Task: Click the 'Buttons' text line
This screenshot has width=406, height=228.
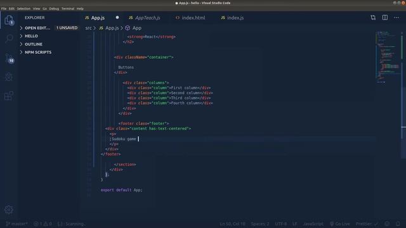Action: click(126, 68)
